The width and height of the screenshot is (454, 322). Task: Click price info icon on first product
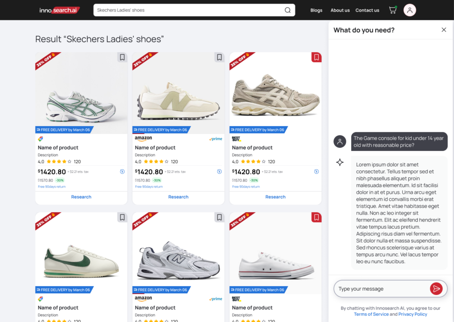click(x=122, y=172)
